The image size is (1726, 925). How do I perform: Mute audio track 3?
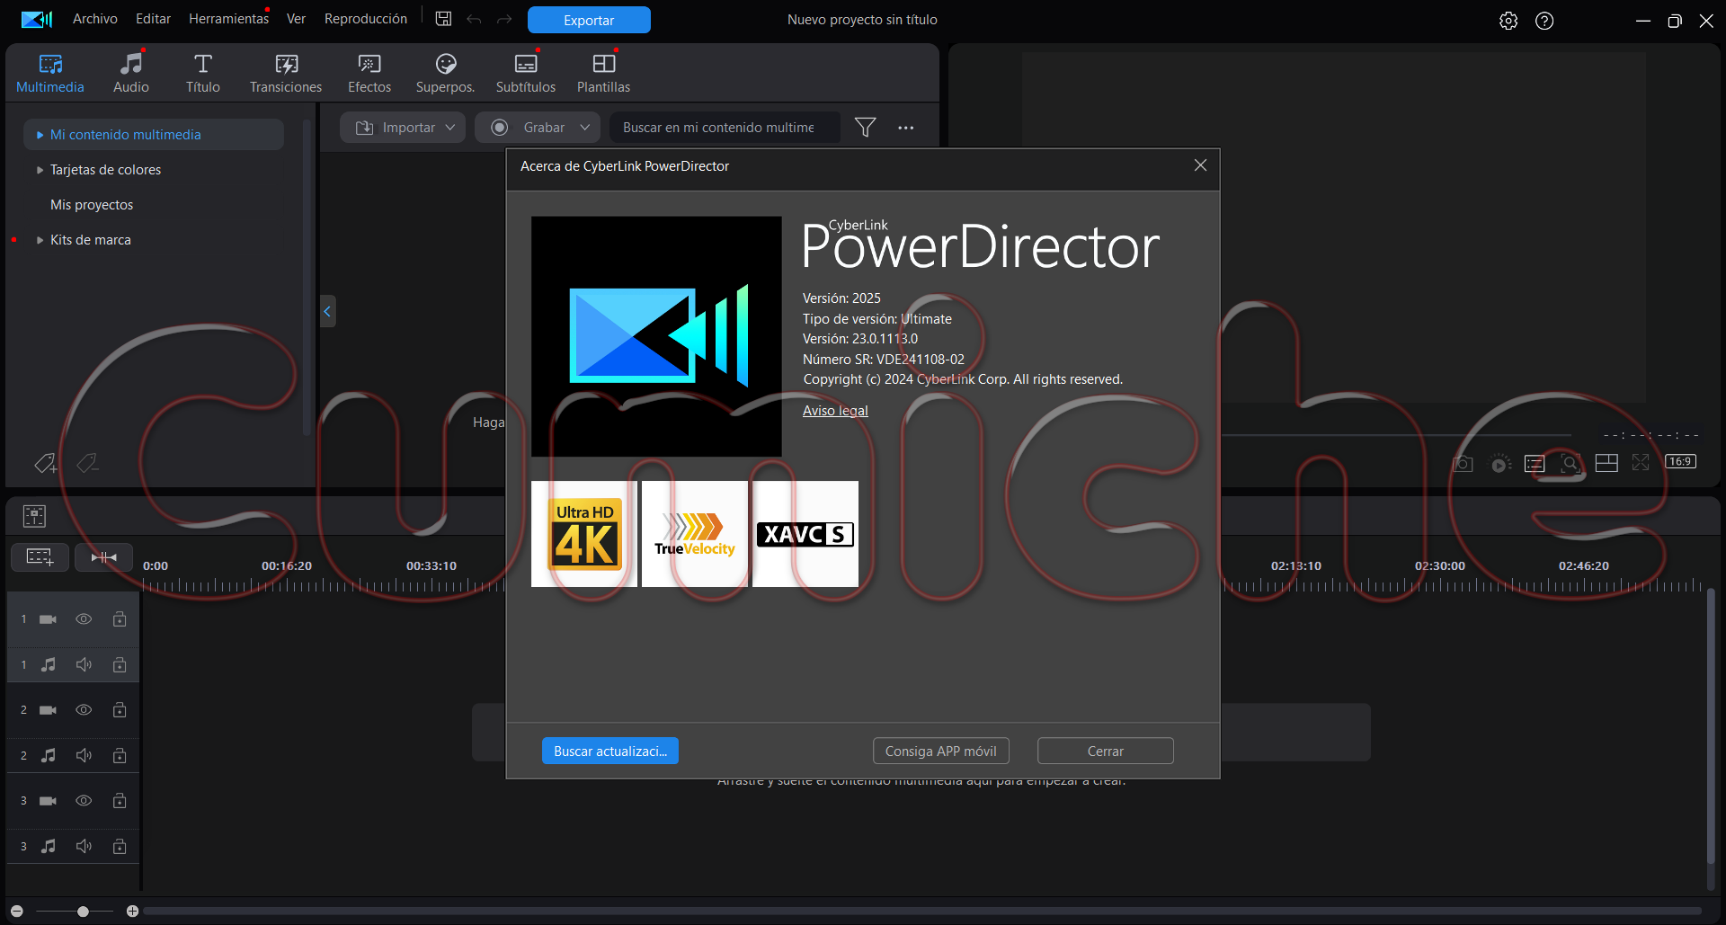pos(84,847)
